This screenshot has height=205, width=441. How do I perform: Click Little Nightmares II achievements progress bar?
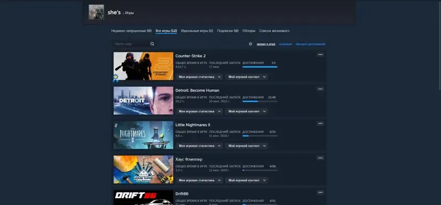click(260, 136)
